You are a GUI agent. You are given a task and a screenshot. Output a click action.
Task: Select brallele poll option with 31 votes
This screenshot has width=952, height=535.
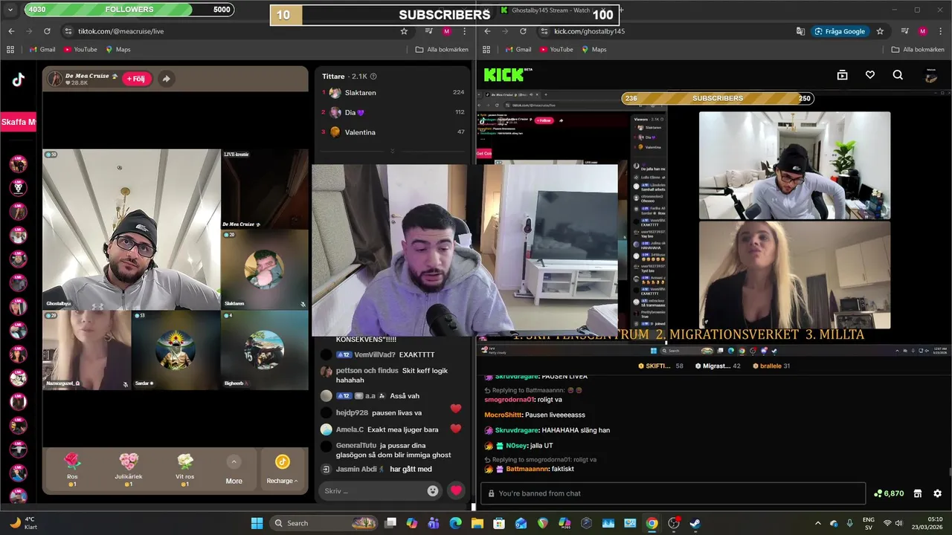(x=771, y=366)
